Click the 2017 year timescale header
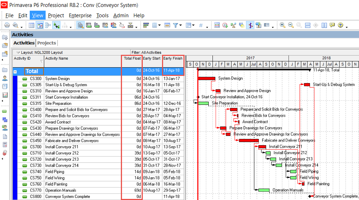The height and width of the screenshot is (200, 359). [x=250, y=58]
